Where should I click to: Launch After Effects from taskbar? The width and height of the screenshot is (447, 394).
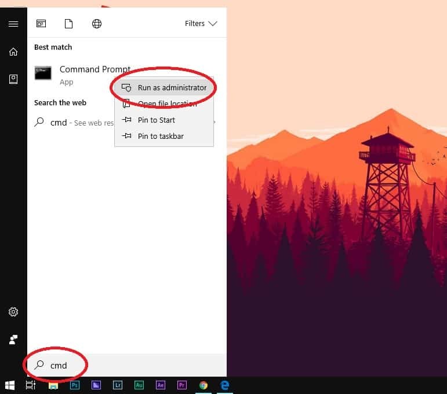161,385
